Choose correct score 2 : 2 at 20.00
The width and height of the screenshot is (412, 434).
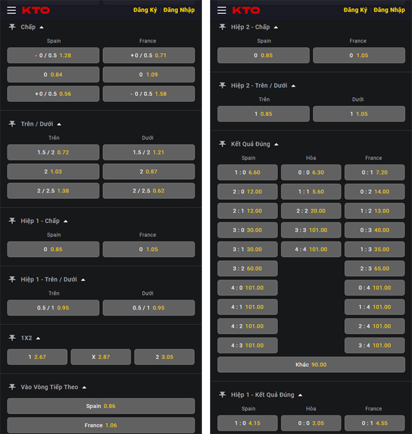[x=311, y=211]
